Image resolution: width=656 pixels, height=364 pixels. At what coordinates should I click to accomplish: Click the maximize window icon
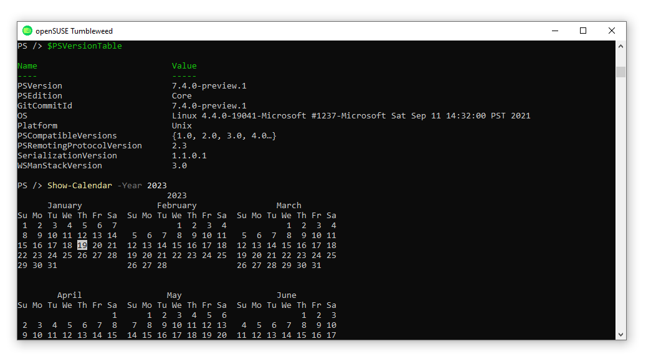(583, 30)
